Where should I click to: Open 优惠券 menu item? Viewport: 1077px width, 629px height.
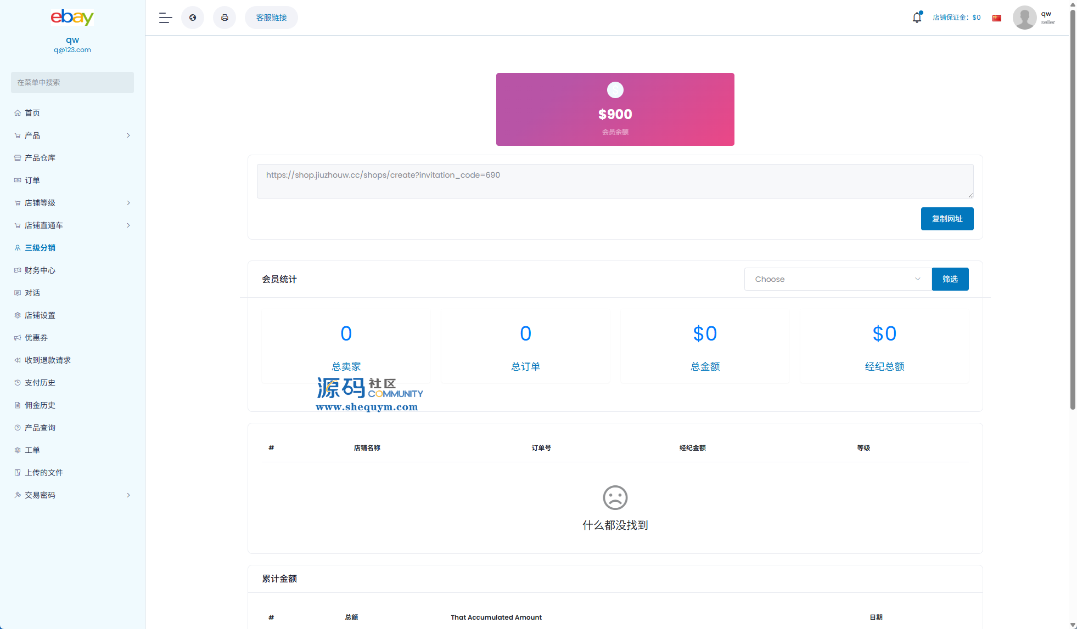tap(36, 338)
